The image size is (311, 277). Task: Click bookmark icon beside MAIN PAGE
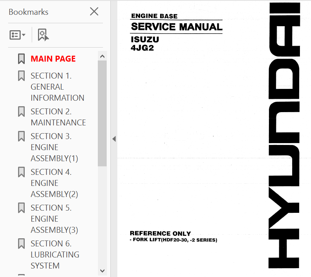(x=21, y=59)
